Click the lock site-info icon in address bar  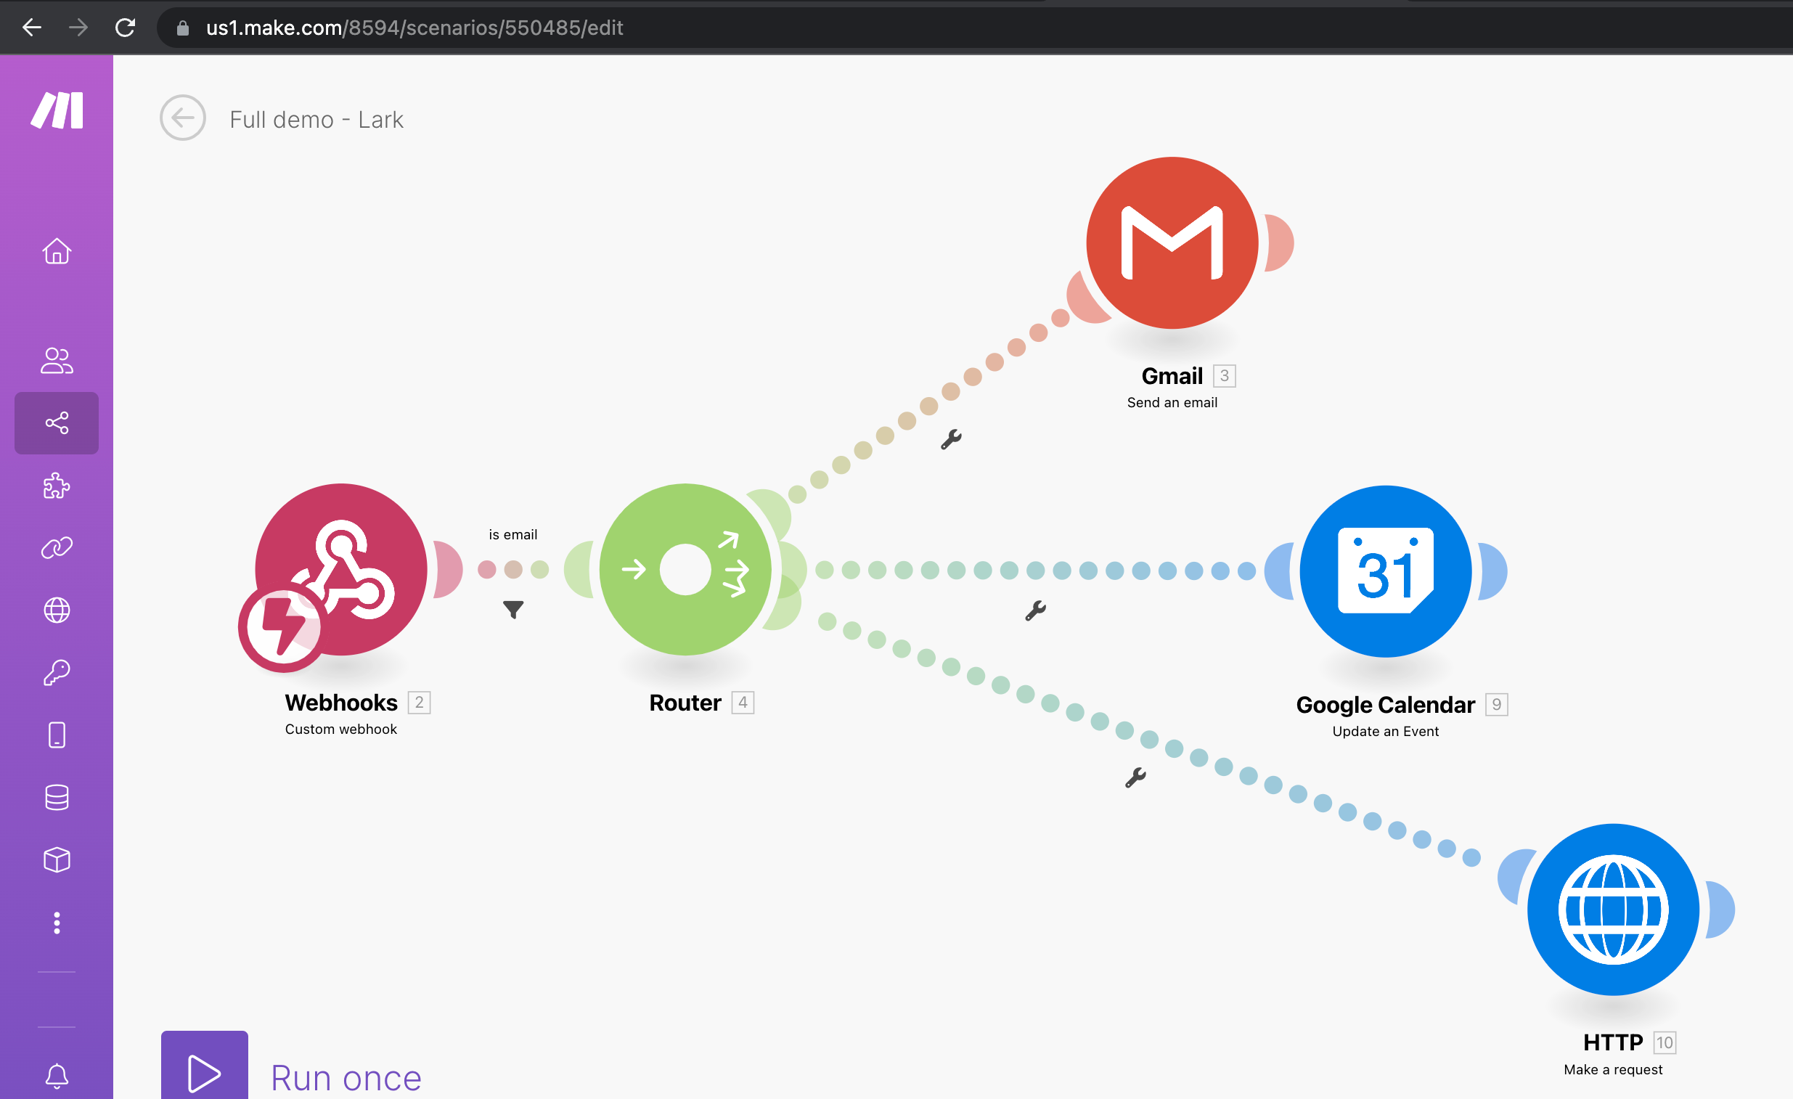point(183,28)
